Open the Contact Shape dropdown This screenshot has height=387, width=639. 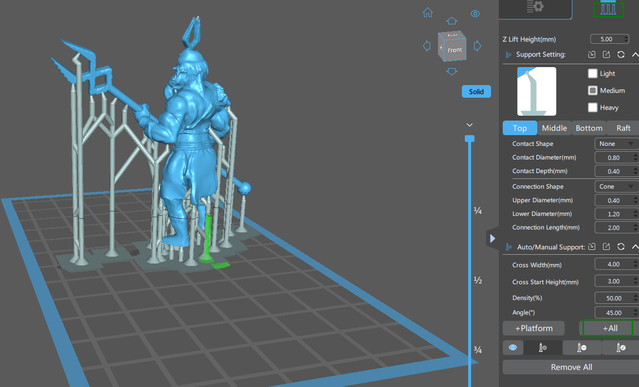point(616,143)
